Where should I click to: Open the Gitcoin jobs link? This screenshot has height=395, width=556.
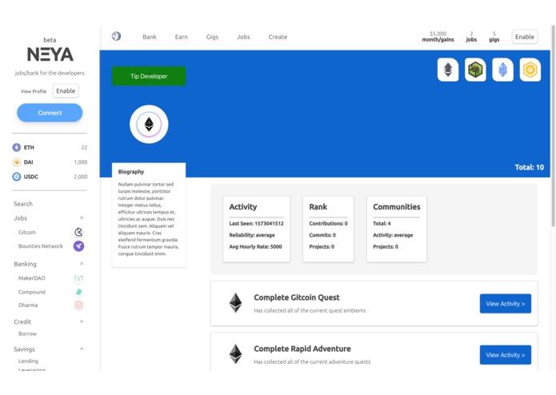click(27, 233)
